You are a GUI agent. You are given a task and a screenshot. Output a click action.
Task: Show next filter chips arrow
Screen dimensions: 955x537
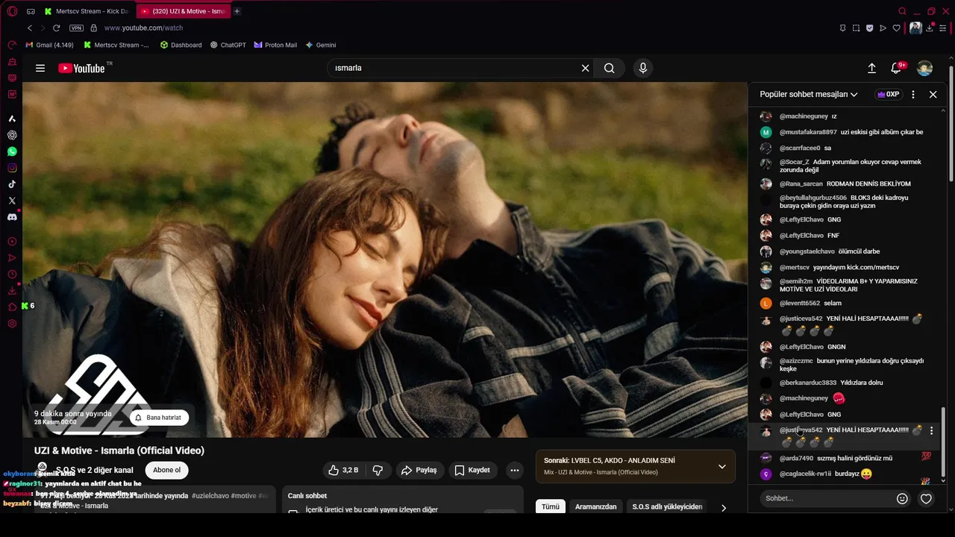point(723,508)
